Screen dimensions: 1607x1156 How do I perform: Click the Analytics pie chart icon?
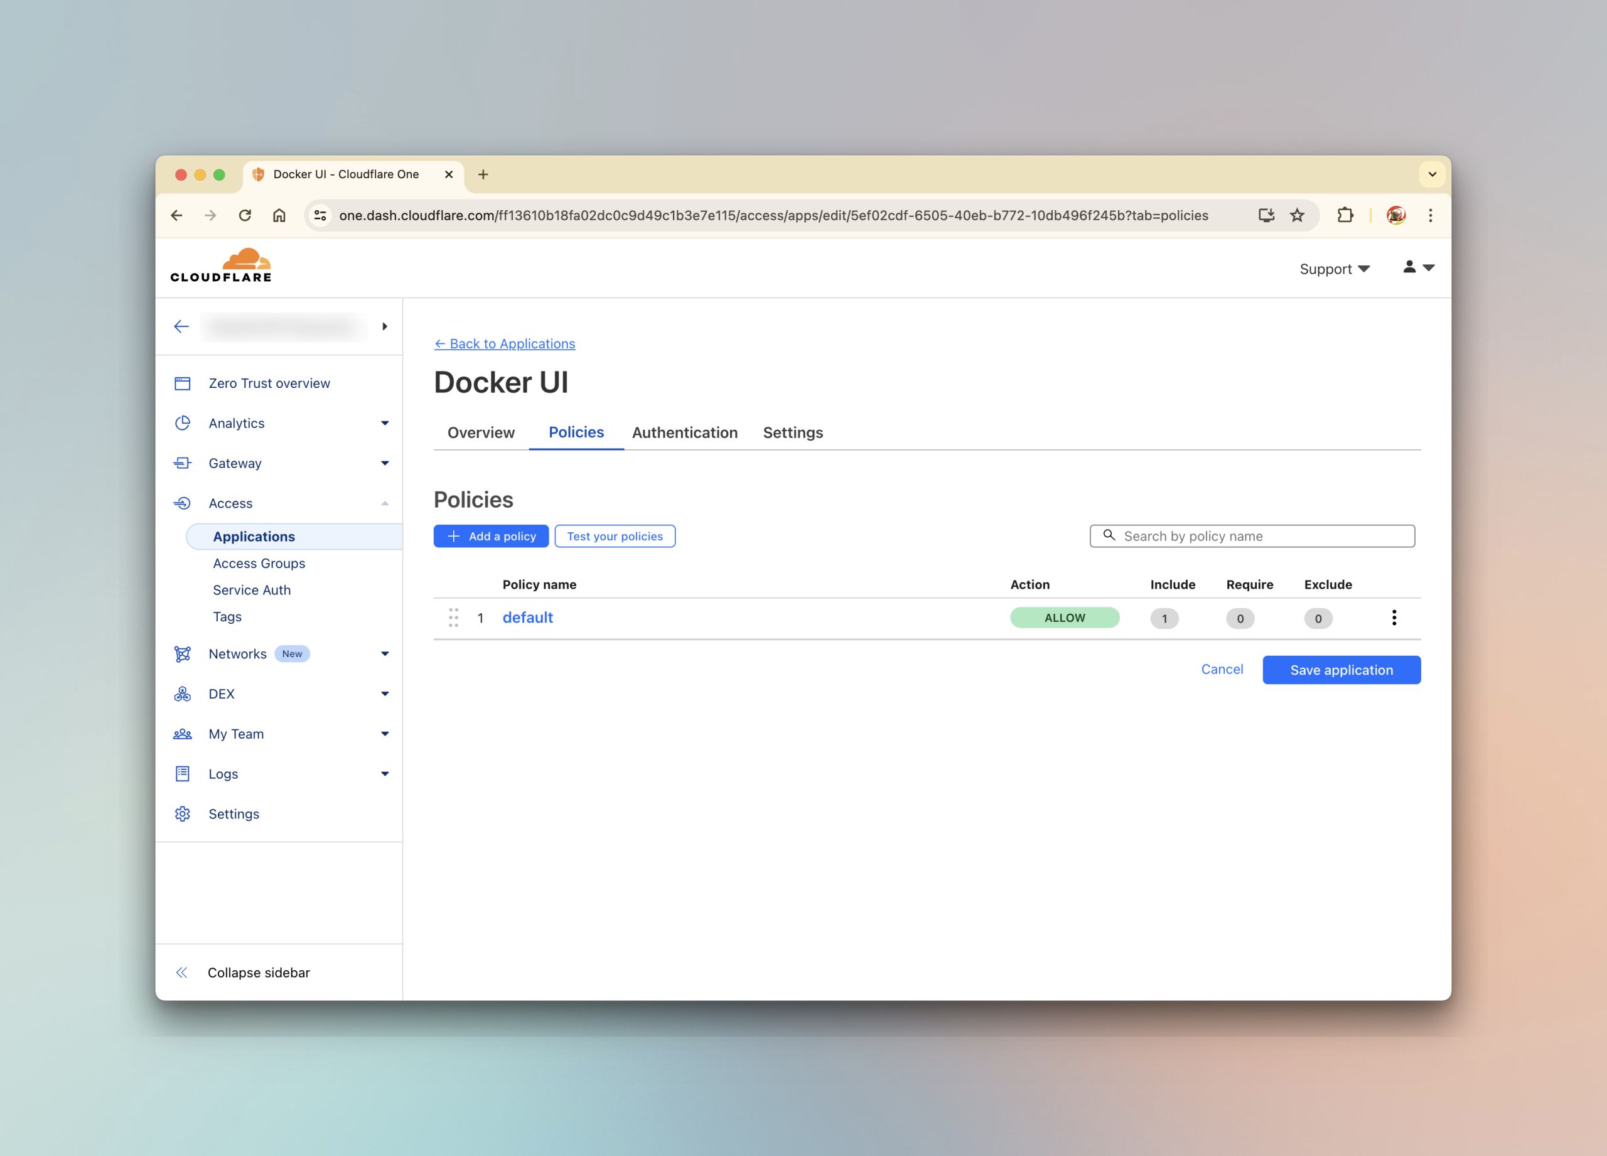(183, 423)
